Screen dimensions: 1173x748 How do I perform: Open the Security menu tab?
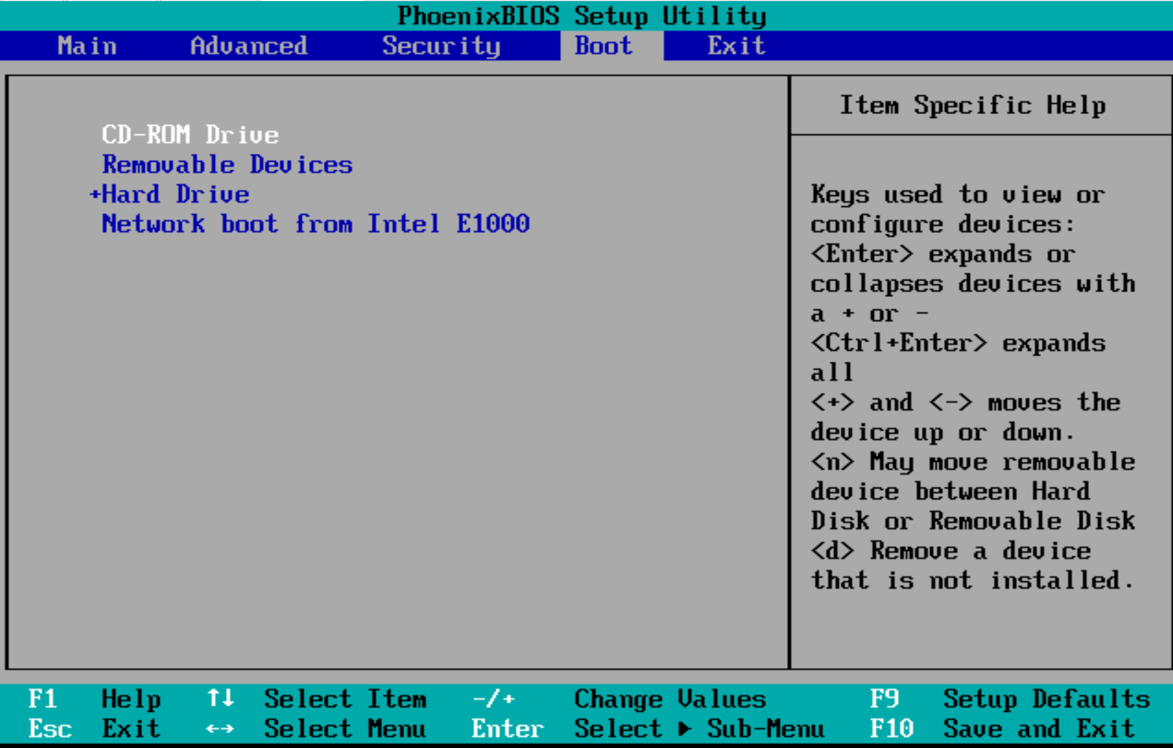[x=441, y=46]
